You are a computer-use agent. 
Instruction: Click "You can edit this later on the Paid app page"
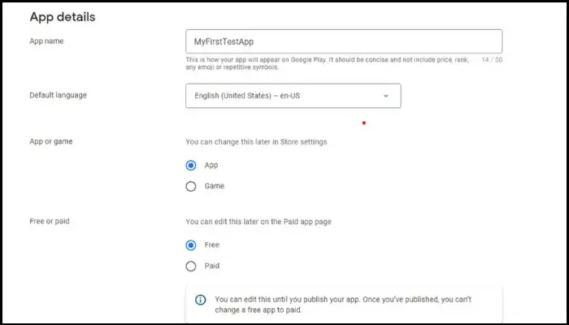click(258, 222)
